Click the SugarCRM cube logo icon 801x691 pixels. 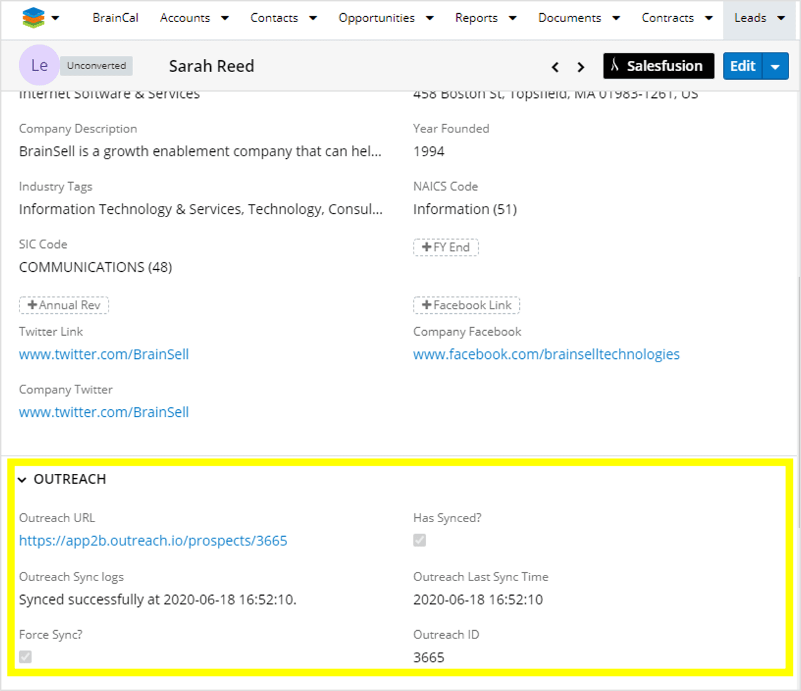tap(33, 18)
